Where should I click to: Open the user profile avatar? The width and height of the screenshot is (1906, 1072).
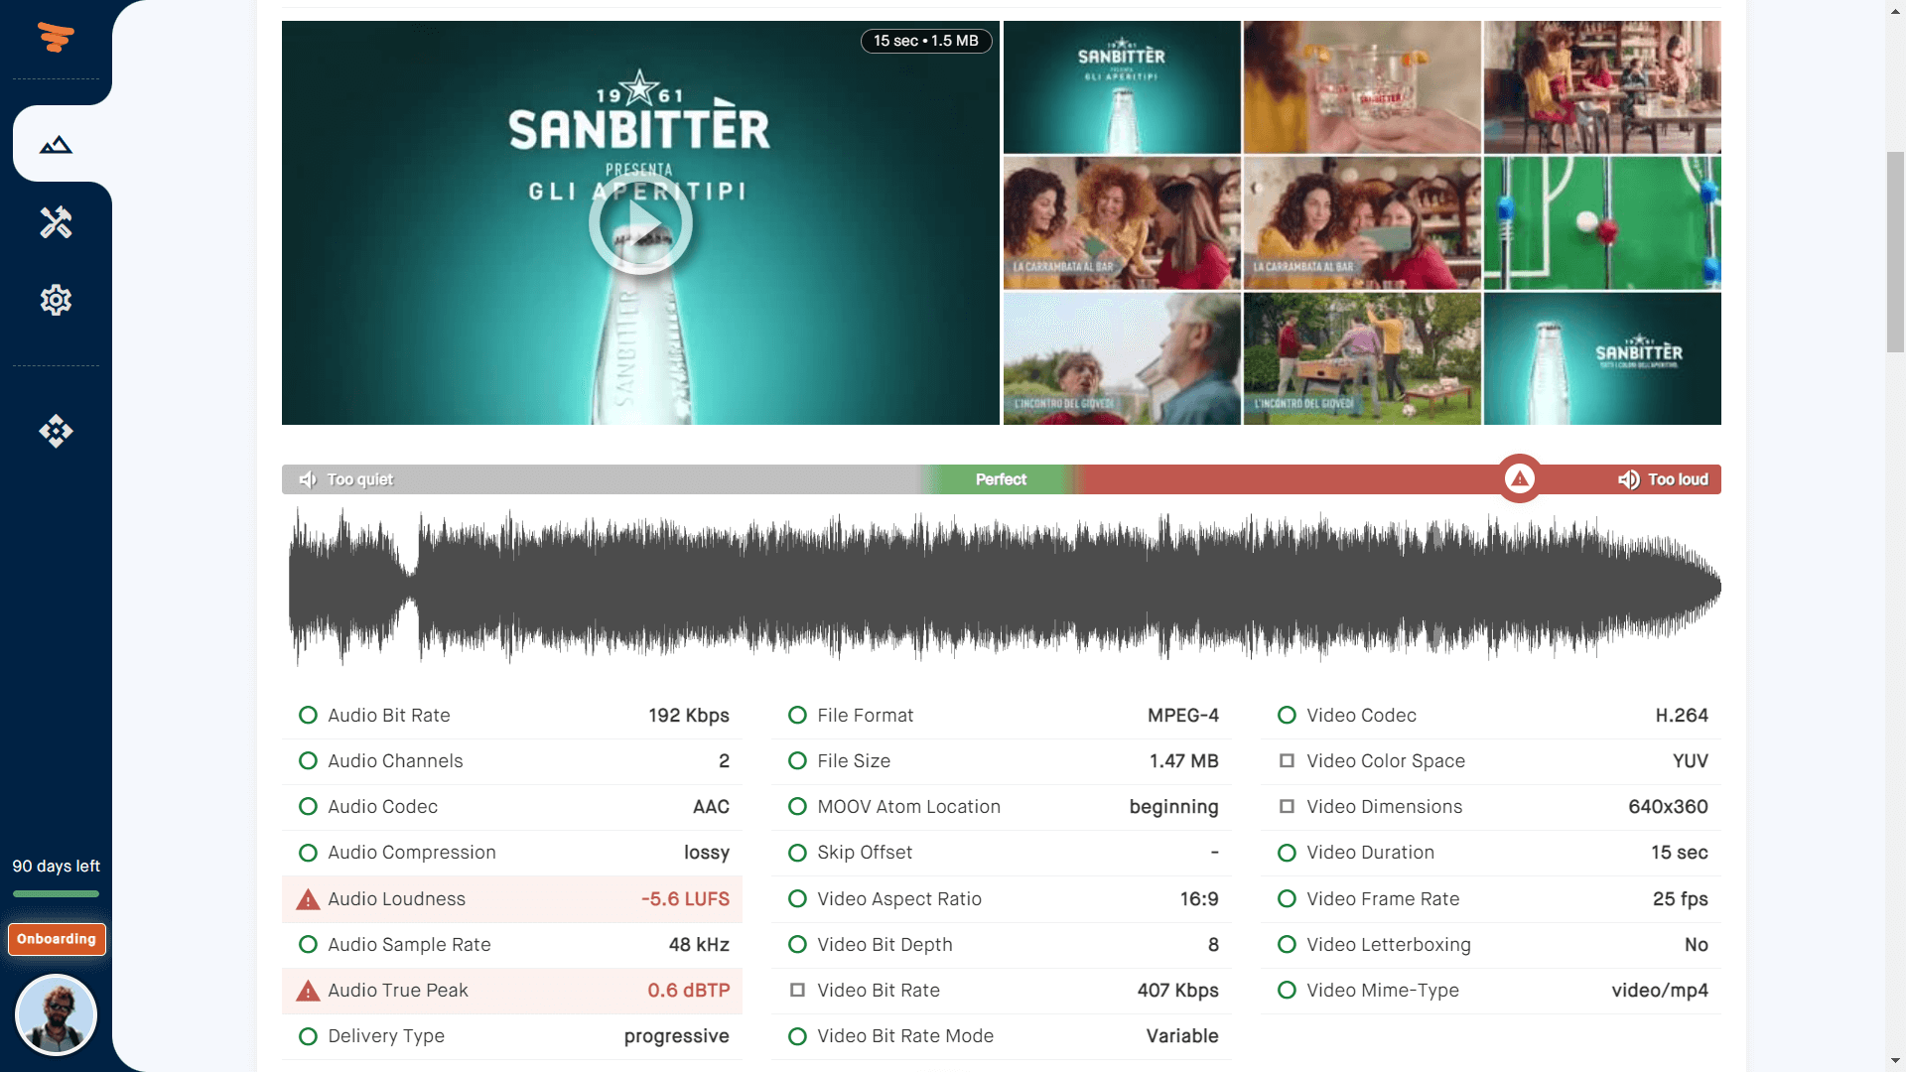[56, 1014]
